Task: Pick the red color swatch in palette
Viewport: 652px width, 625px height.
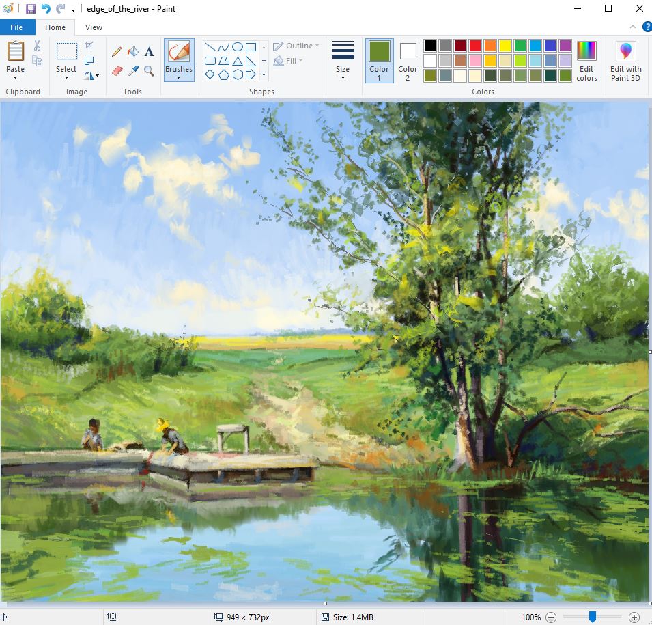Action: [x=474, y=46]
